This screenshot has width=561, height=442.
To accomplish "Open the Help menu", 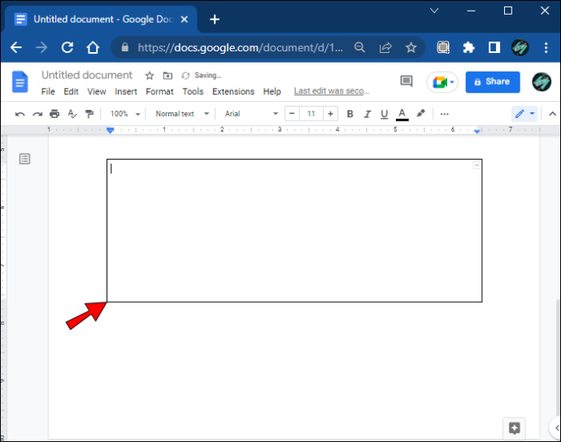I will (272, 92).
